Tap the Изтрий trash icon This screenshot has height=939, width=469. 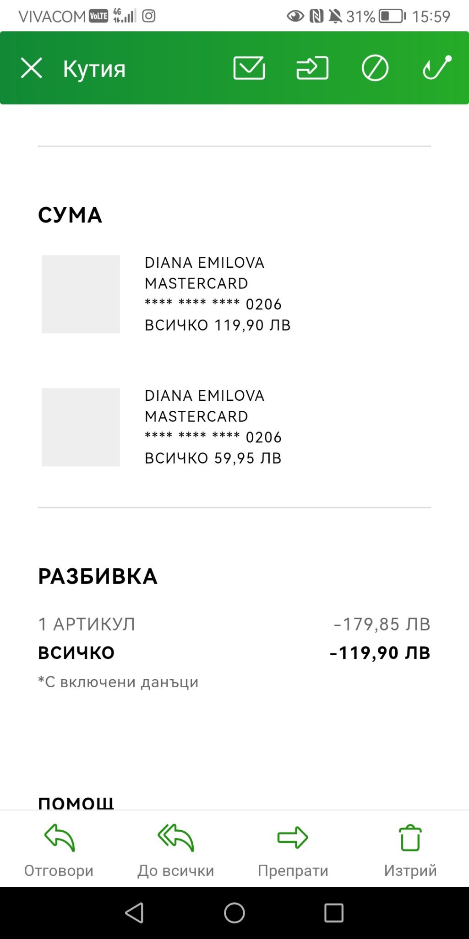pyautogui.click(x=410, y=838)
